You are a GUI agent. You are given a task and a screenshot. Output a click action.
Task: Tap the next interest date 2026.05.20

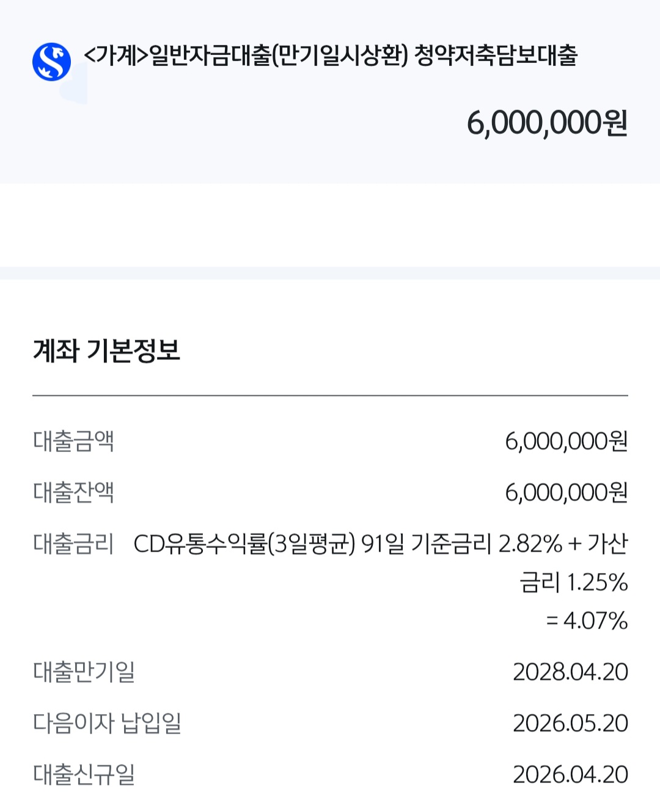[x=570, y=723]
